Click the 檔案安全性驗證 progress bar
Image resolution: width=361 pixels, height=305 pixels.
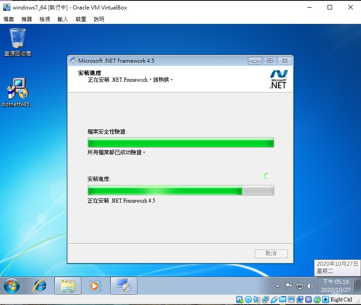pos(181,143)
